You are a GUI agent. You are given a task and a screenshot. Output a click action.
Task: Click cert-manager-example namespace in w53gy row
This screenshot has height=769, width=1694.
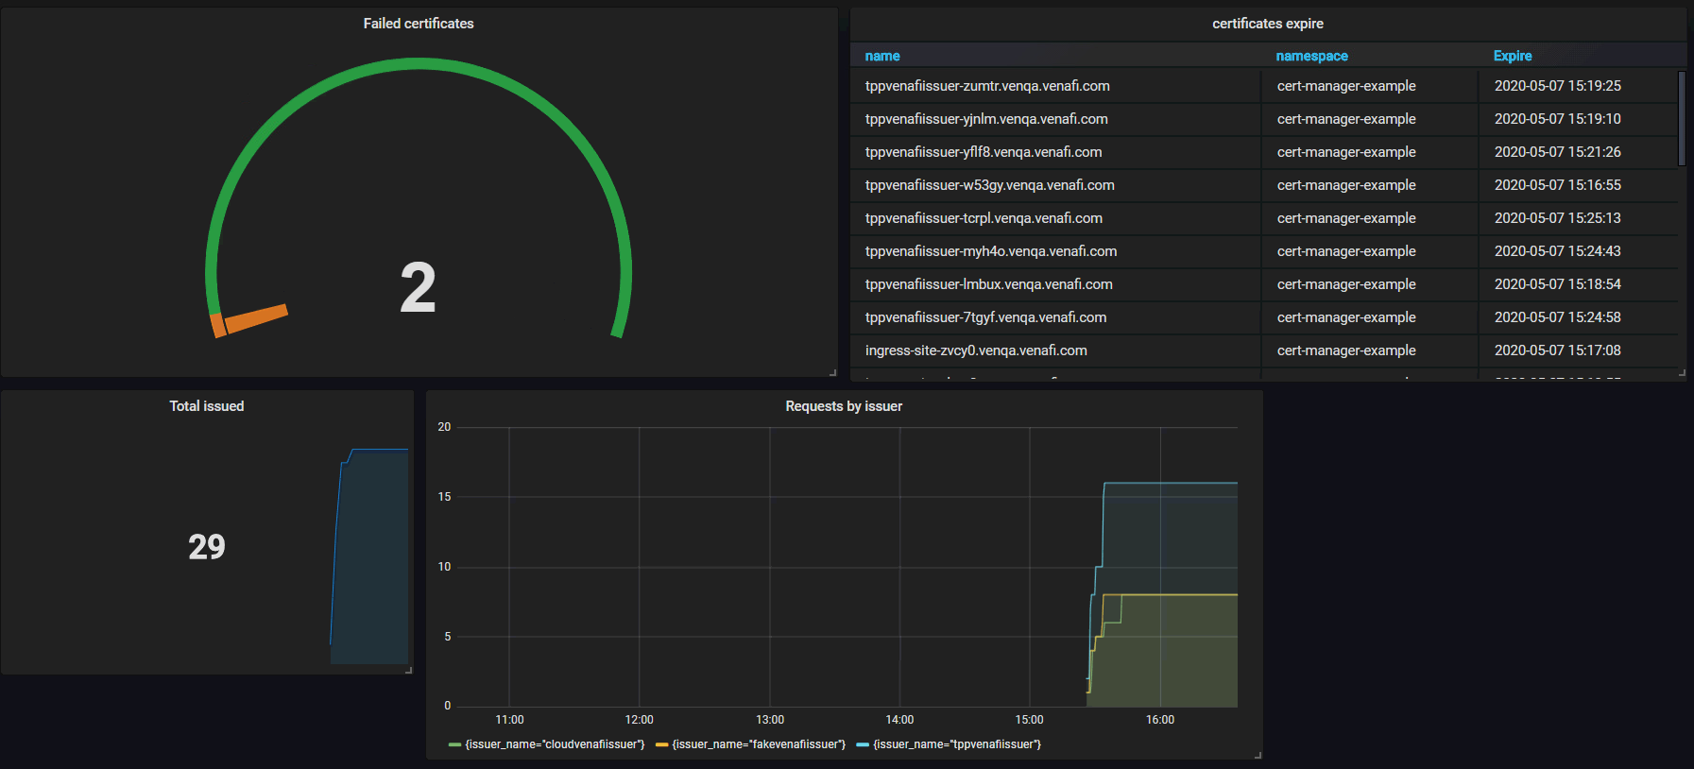point(1346,185)
